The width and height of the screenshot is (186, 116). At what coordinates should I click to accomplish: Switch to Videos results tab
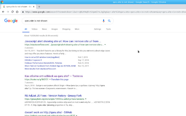point(34,29)
